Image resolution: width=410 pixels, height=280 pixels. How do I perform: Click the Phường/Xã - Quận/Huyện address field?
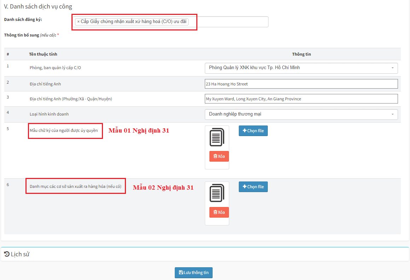tap(301, 99)
